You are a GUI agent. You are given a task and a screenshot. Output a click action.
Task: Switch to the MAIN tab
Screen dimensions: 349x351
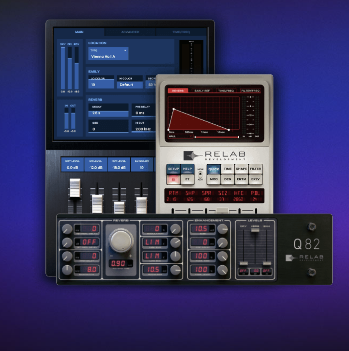tap(79, 32)
